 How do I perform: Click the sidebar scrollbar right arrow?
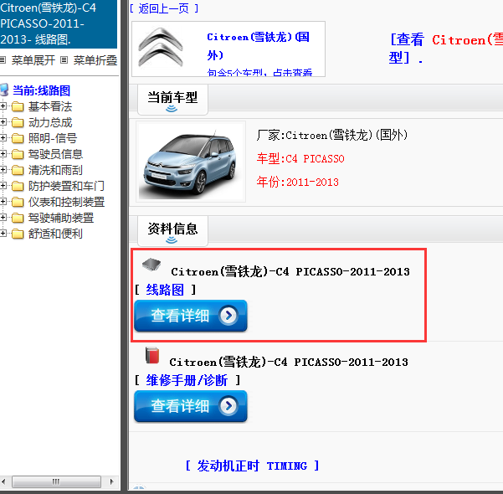tap(111, 481)
